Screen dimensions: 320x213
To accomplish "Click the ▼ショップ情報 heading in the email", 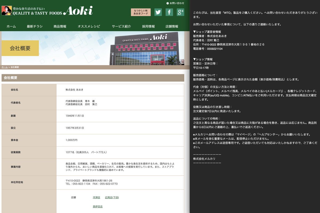I will [203, 59].
